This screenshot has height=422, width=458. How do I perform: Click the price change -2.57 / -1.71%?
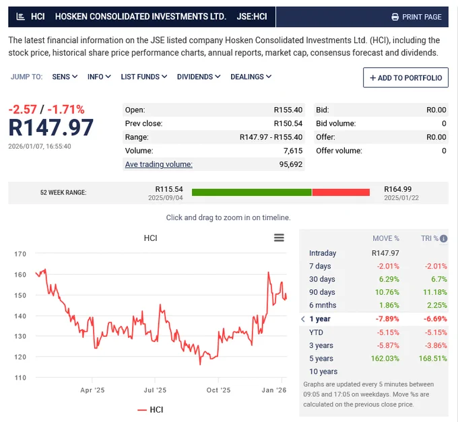click(x=46, y=110)
